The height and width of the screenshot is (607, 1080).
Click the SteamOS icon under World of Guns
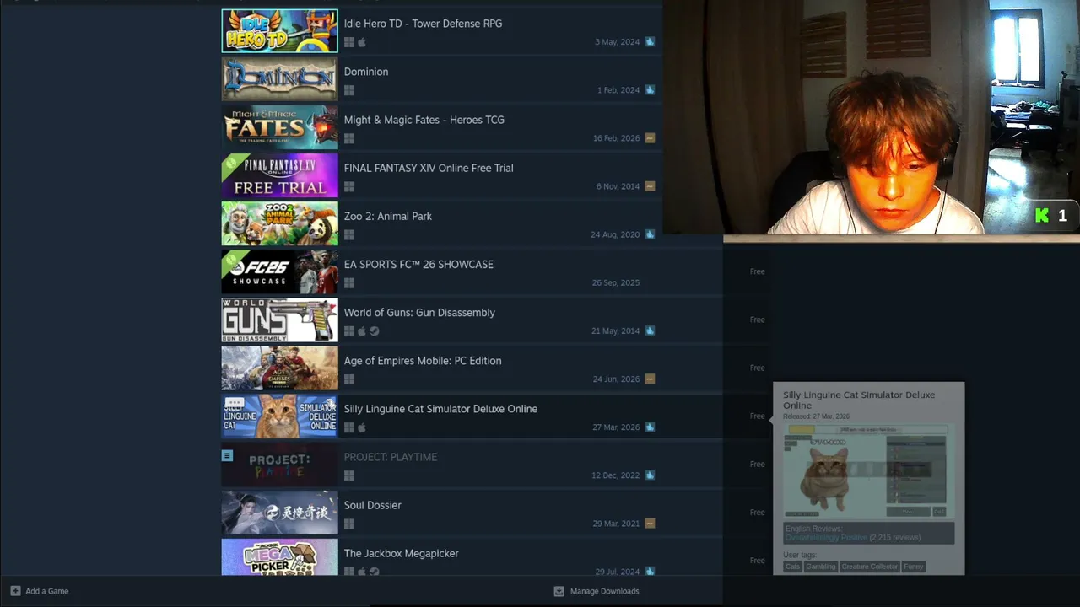pyautogui.click(x=375, y=331)
